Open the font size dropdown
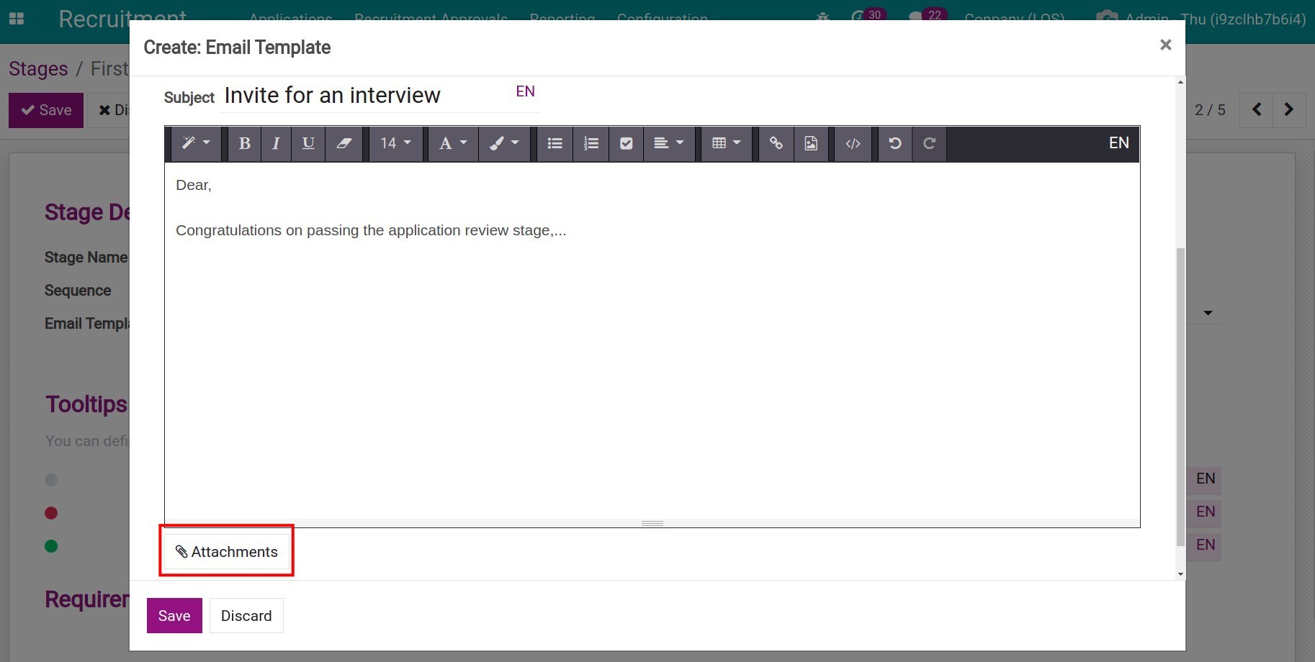The height and width of the screenshot is (662, 1315). tap(395, 143)
